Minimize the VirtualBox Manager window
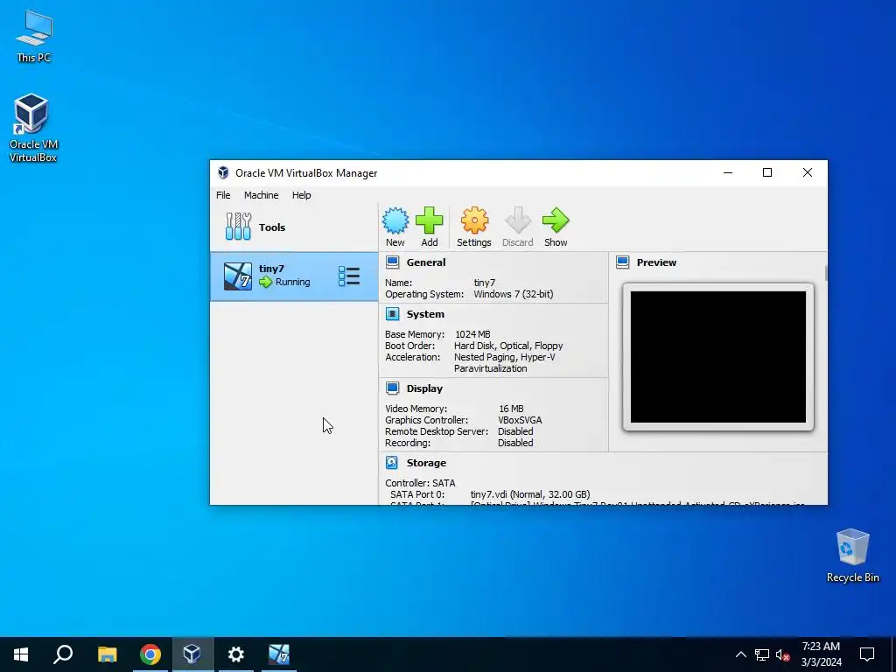Image resolution: width=896 pixels, height=672 pixels. click(x=728, y=172)
